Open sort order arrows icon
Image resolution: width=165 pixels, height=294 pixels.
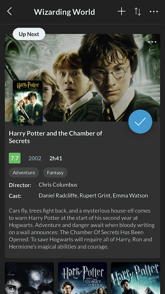pyautogui.click(x=137, y=12)
